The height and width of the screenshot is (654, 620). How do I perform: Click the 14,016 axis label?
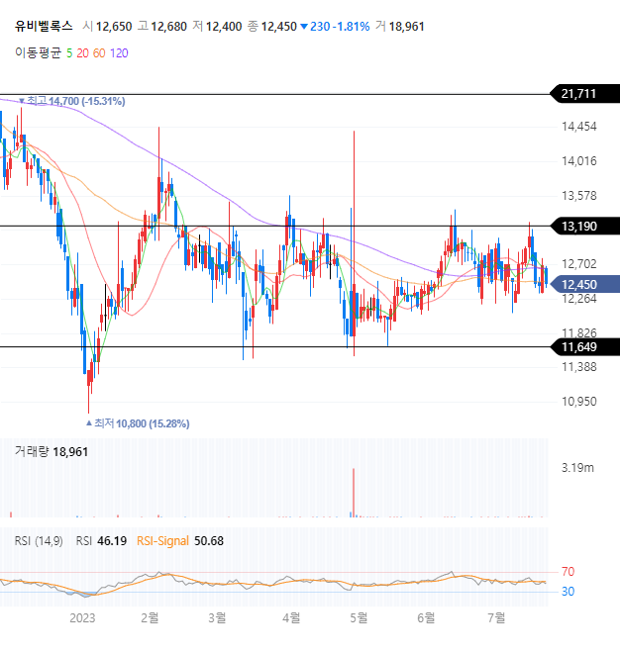pos(579,161)
